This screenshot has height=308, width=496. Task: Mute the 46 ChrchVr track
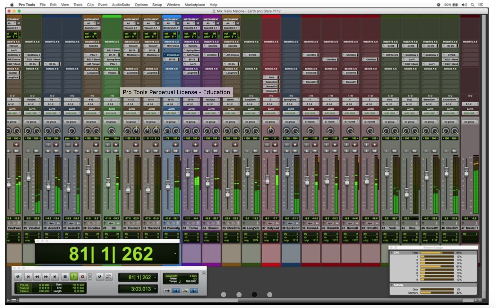[x=454, y=151]
